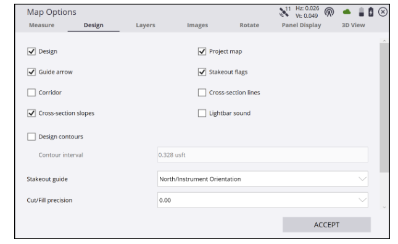Click the vertical scrollbar thumb
The height and width of the screenshot is (244, 398).
[x=384, y=107]
